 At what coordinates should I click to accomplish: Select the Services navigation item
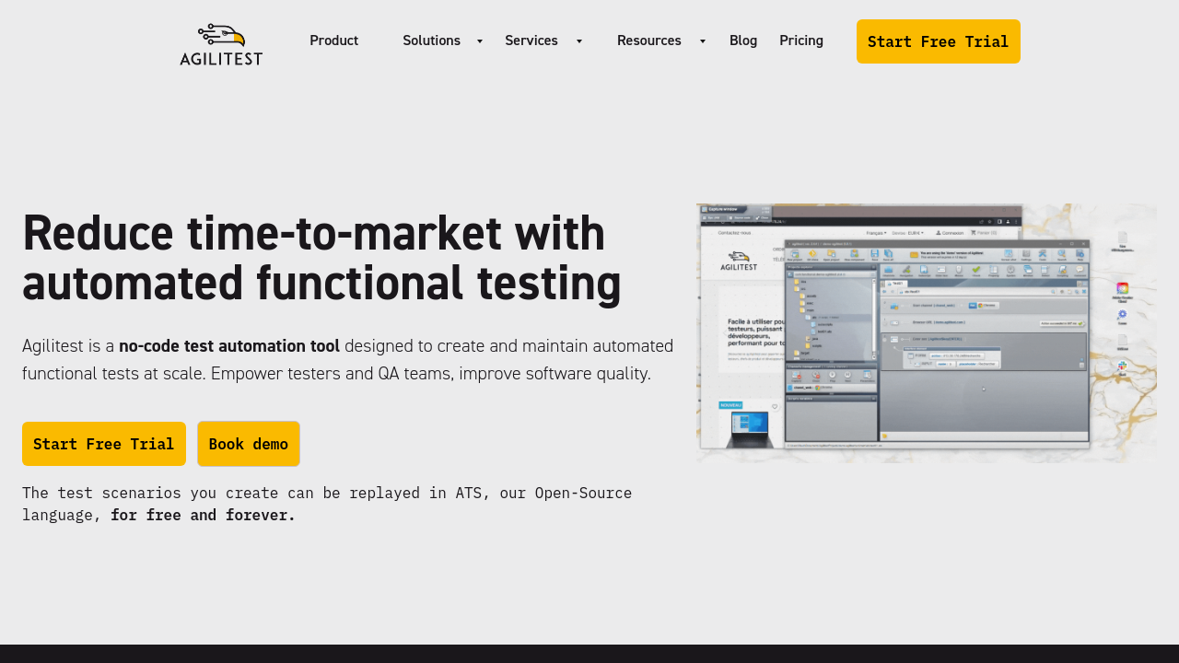coord(531,41)
